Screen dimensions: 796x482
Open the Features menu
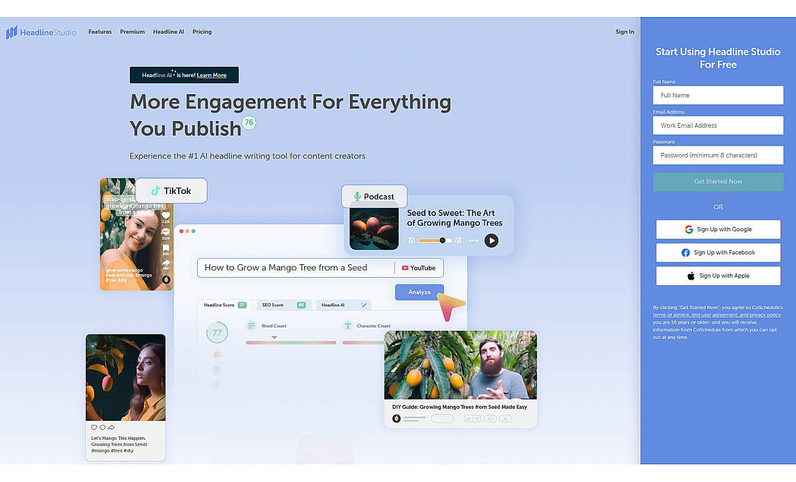point(100,32)
